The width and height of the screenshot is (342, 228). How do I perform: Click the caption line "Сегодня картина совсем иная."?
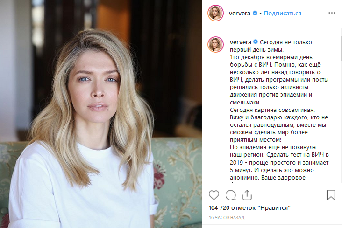pos(272,110)
